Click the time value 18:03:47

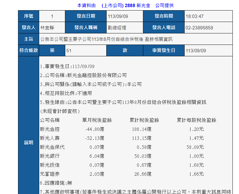point(195,16)
